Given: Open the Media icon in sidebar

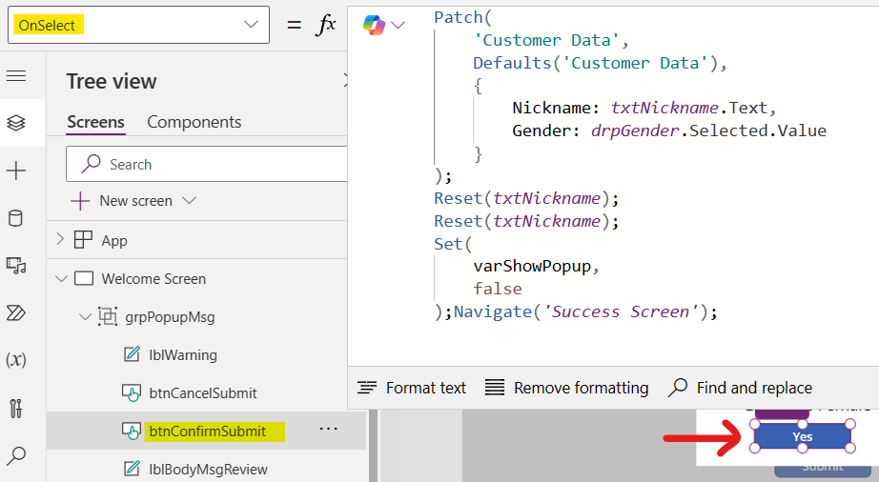Looking at the screenshot, I should (x=16, y=266).
